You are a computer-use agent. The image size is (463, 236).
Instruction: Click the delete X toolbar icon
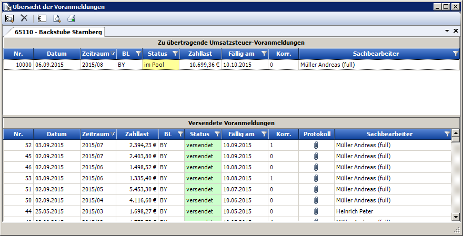(24, 18)
